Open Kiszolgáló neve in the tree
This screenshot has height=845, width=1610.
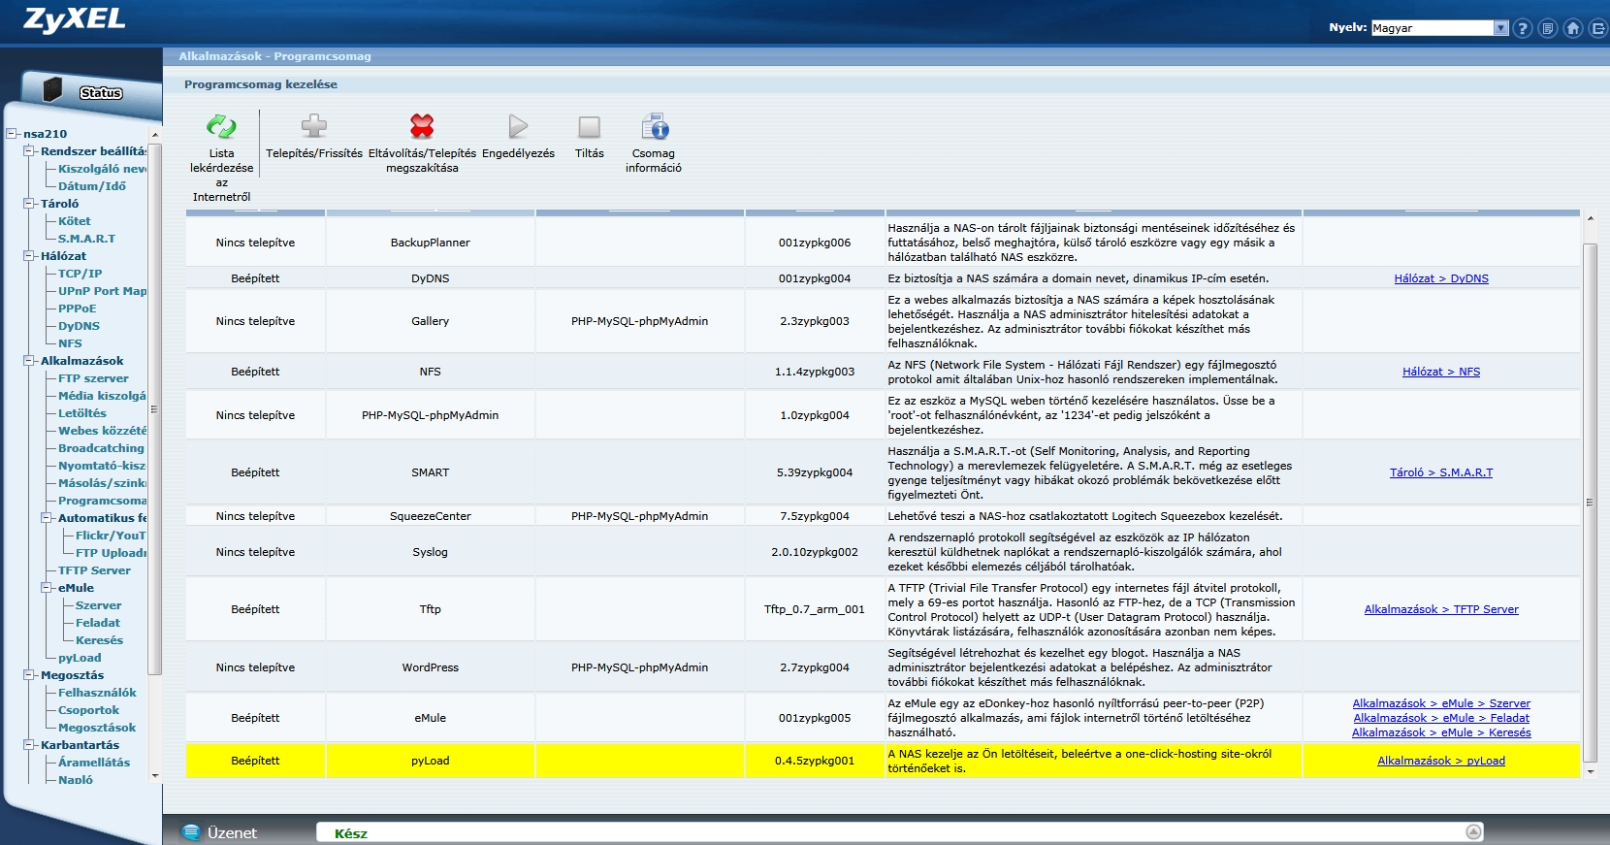point(103,169)
